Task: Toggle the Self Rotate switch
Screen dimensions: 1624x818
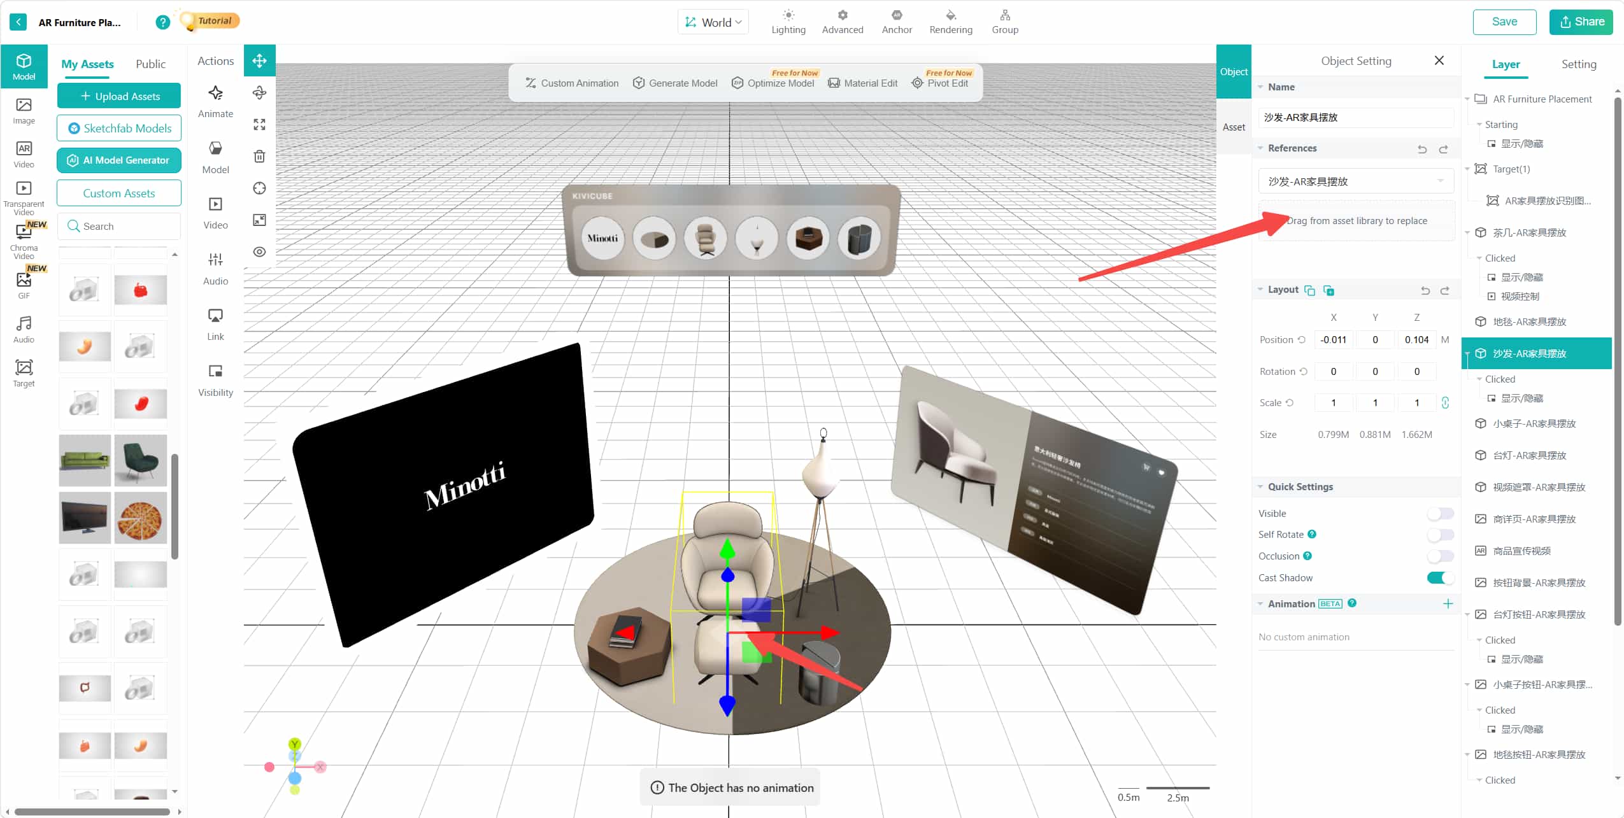Action: point(1441,535)
